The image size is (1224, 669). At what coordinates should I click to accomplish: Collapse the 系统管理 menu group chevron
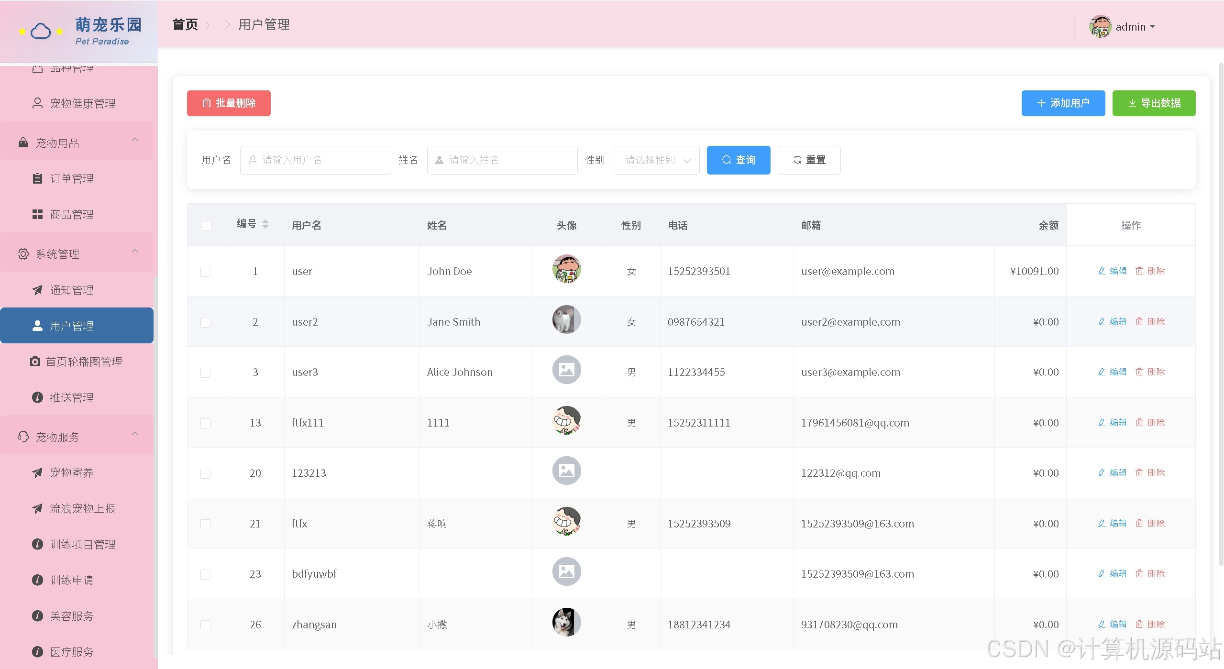point(135,251)
